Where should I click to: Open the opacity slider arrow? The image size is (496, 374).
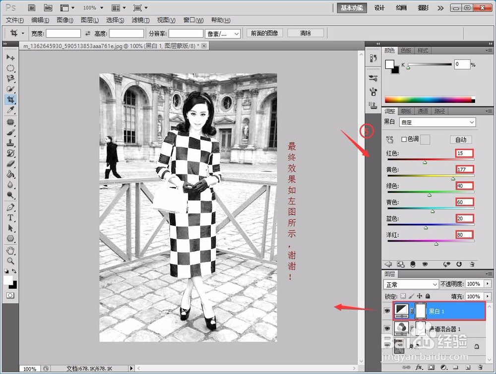[488, 284]
